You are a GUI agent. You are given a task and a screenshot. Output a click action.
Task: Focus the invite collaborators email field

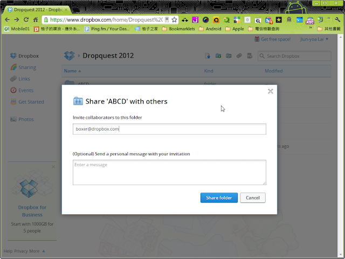(169, 129)
